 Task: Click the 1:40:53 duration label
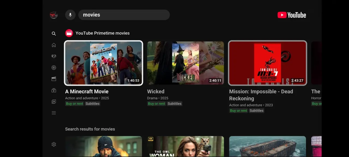point(133,81)
